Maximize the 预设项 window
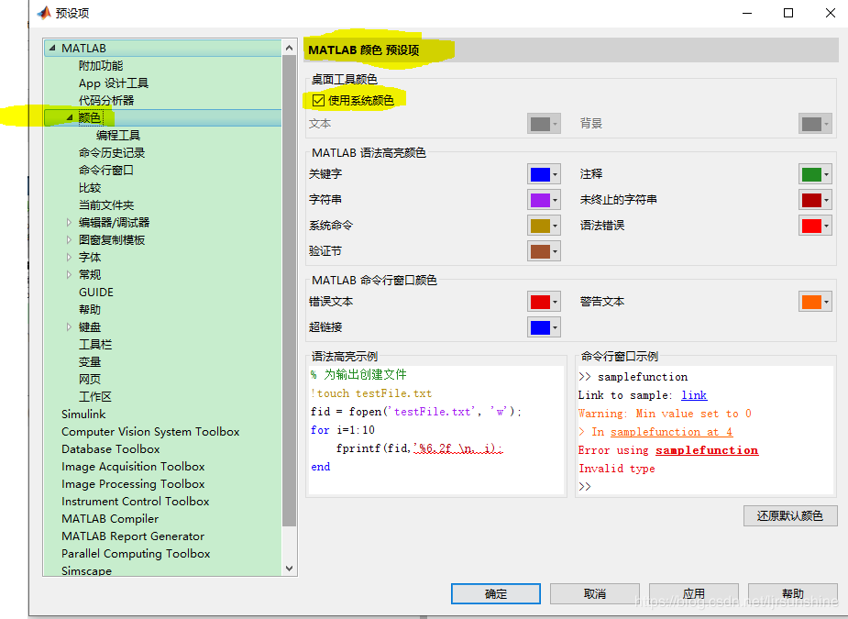 coord(788,13)
